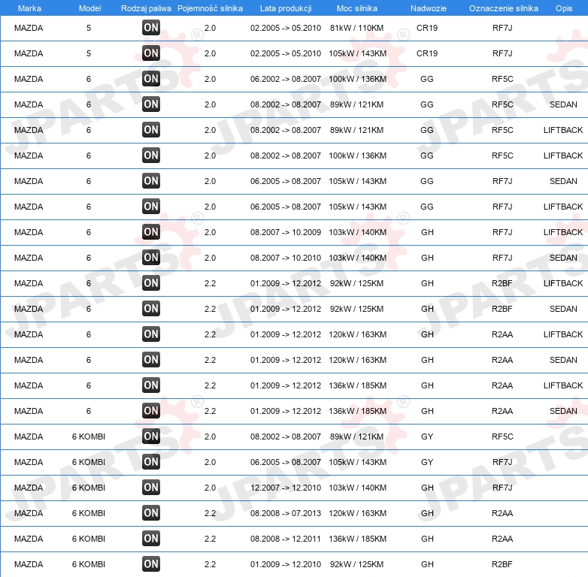The image size is (588, 577).
Task: Select the date cell 08.2008 -> 12.2011
Action: click(x=286, y=539)
